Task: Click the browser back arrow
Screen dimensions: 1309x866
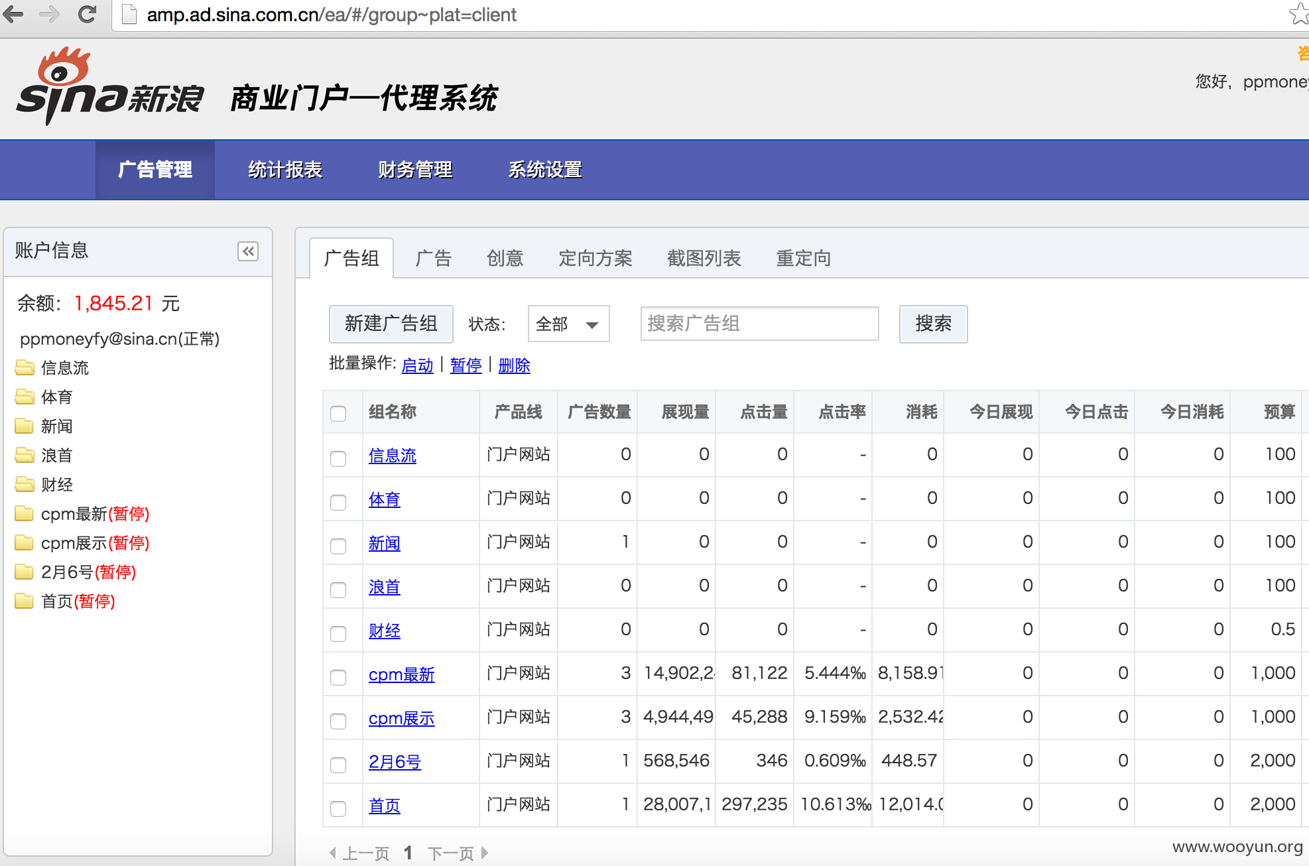Action: pyautogui.click(x=13, y=14)
